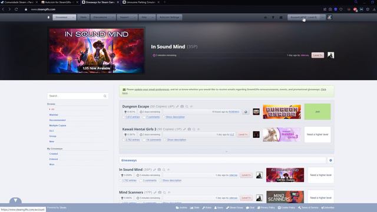Click the green Join button for Dungeon Escape

coord(318,111)
